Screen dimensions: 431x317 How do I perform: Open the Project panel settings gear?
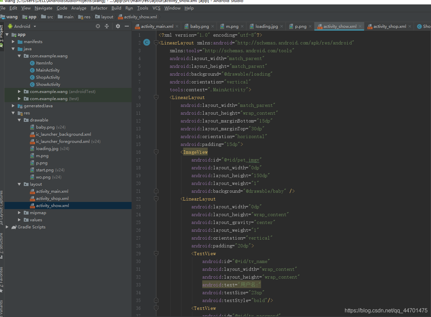[118, 26]
